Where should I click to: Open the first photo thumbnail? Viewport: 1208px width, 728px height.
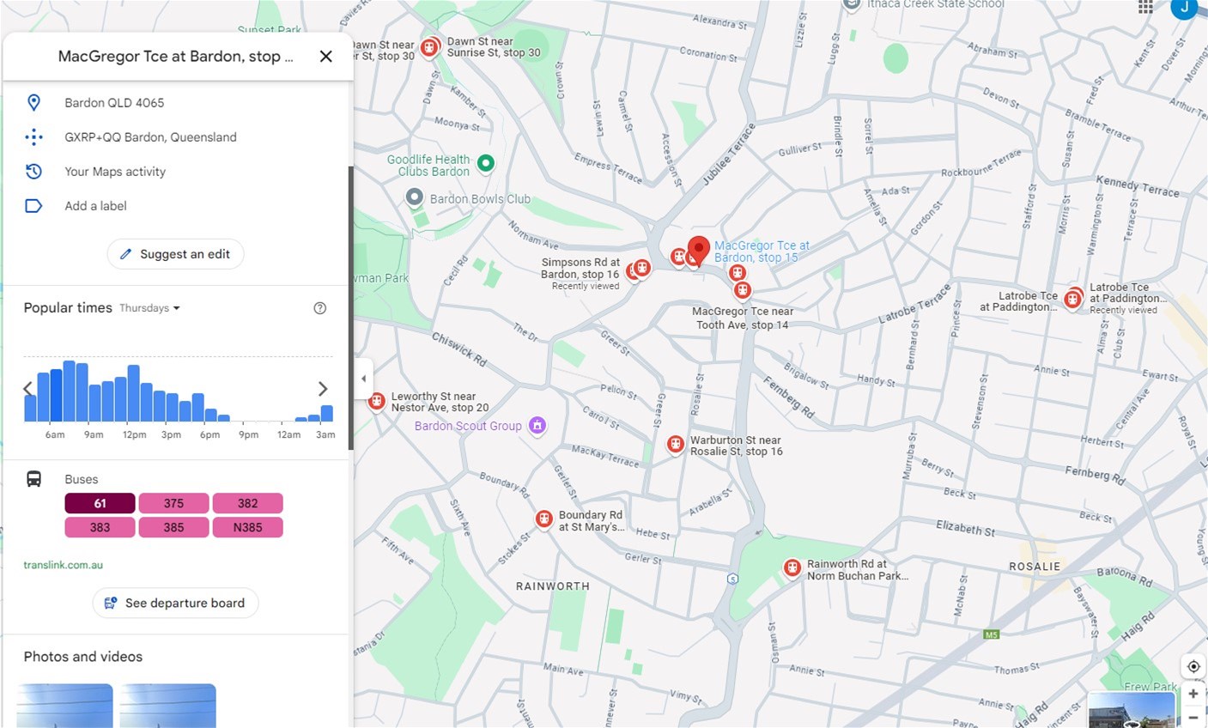tap(65, 706)
